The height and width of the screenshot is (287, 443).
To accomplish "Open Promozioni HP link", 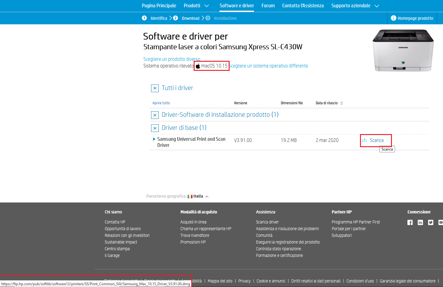I will click(193, 242).
